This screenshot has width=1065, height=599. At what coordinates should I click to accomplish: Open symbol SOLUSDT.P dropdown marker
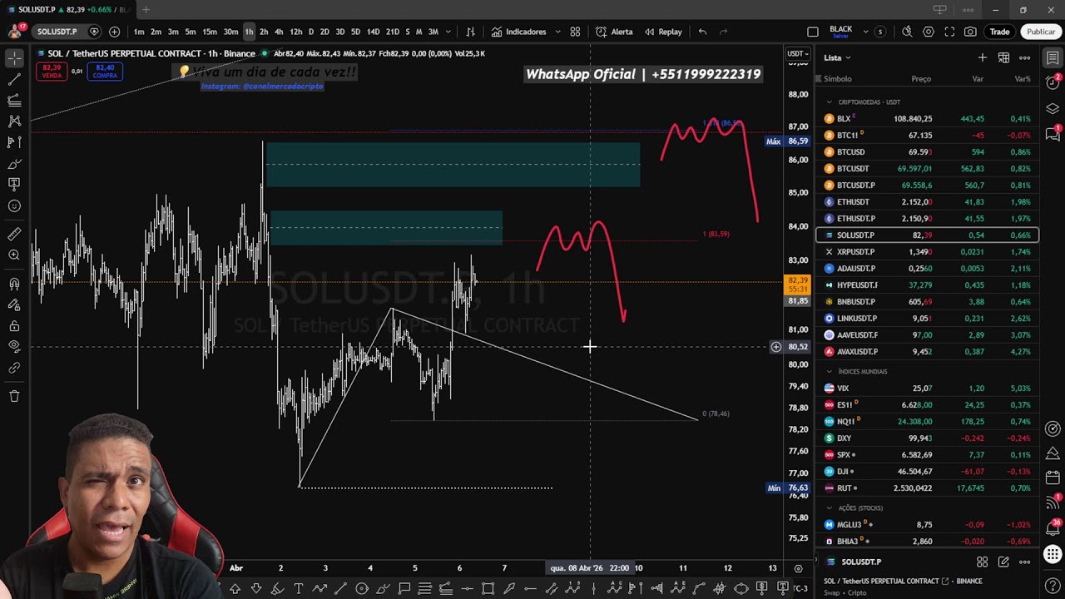pyautogui.click(x=94, y=32)
